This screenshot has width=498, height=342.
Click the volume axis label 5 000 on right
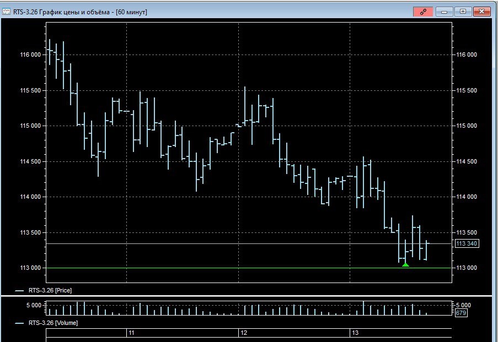tap(463, 305)
